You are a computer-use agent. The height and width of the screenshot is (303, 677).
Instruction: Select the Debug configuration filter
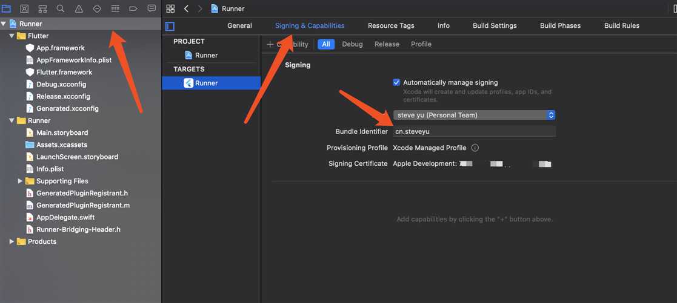tap(352, 44)
